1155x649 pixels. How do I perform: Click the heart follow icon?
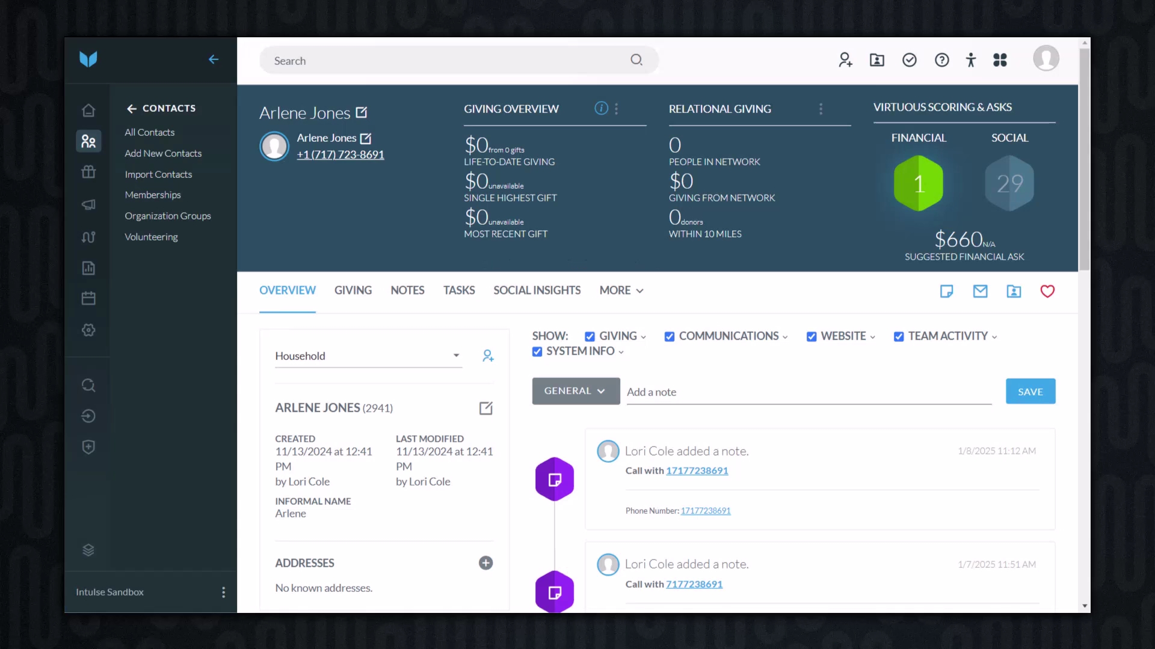[1047, 291]
